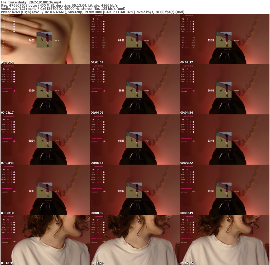Click the on-screen countdown reading 00:52
Image resolution: width=270 pixels, height=265 pixels.
pyautogui.click(x=211, y=91)
